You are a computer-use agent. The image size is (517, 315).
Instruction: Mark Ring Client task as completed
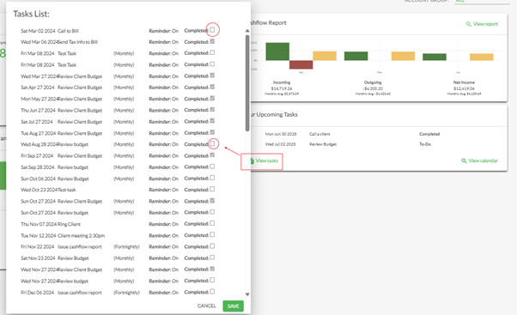coord(212,223)
